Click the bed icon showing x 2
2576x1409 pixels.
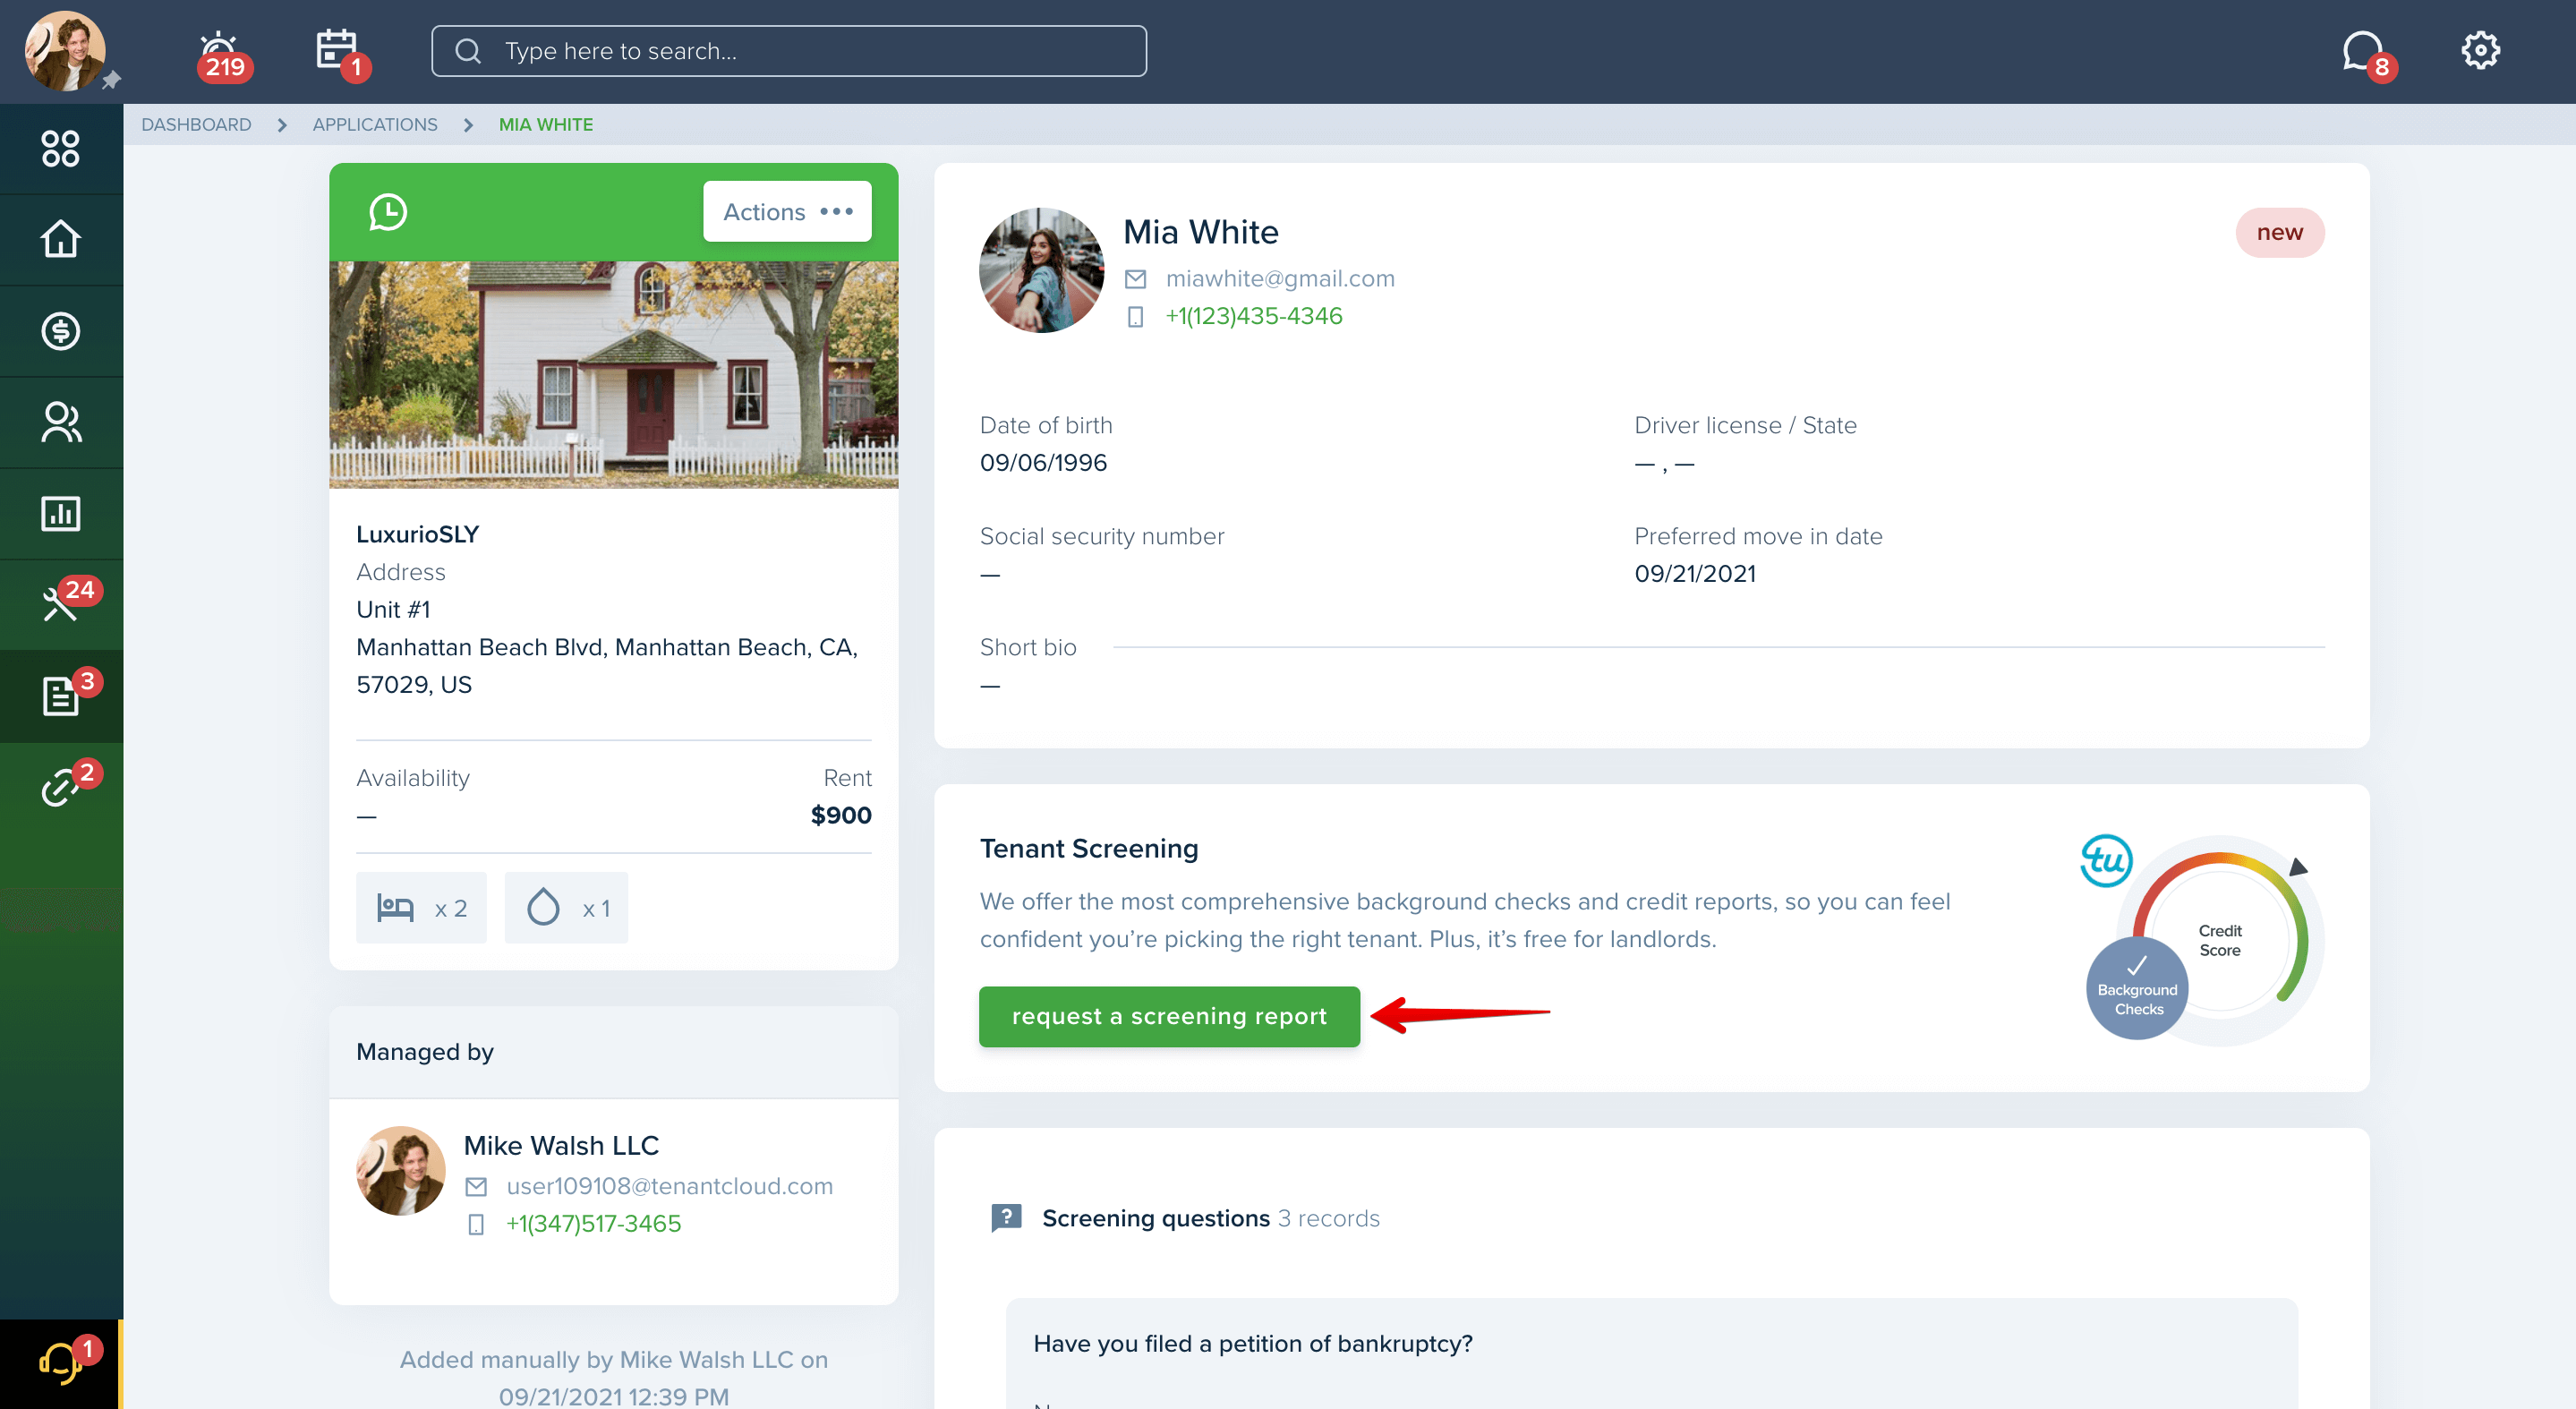pyautogui.click(x=395, y=908)
